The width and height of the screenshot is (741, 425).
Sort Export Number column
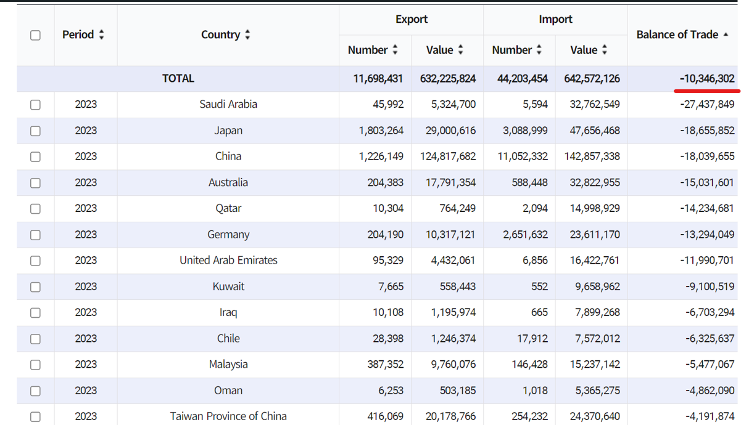[x=395, y=50]
